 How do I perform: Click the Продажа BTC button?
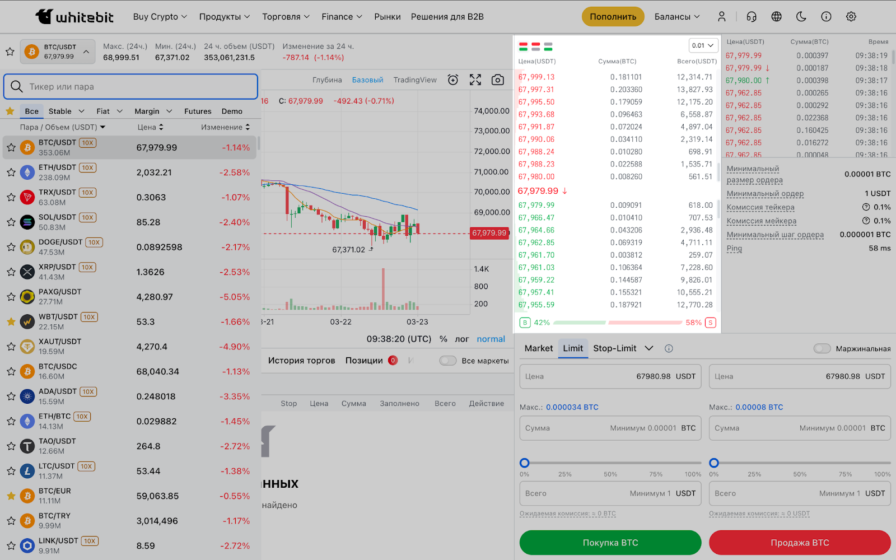tap(800, 543)
